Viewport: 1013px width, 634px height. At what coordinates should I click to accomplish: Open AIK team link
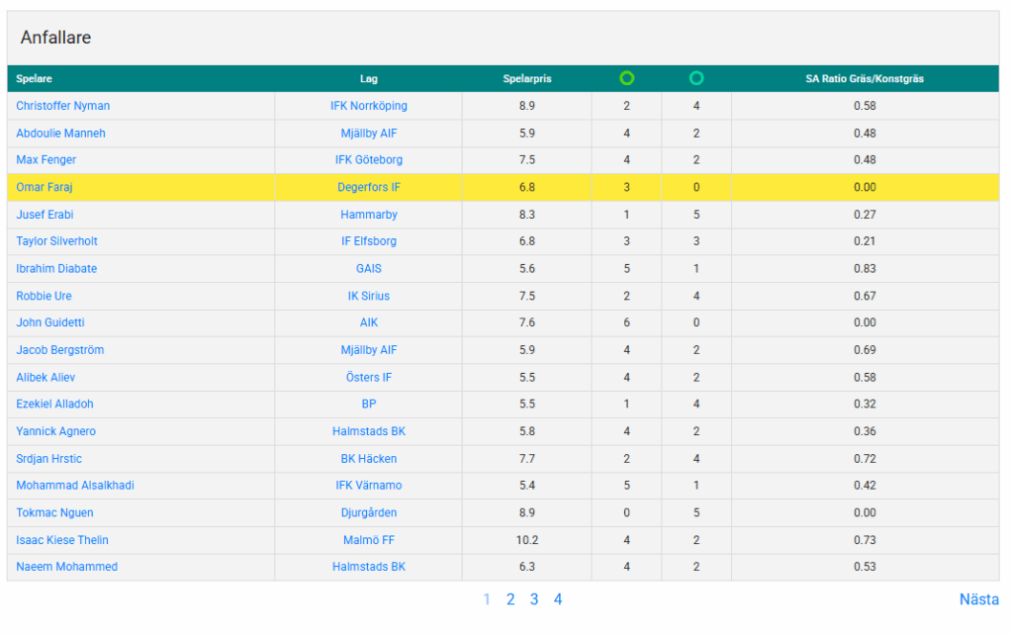click(x=369, y=322)
